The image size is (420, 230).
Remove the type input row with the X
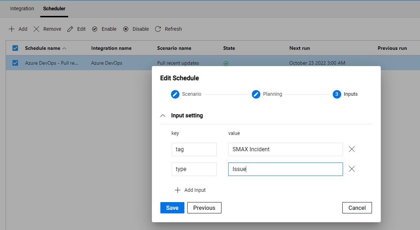351,169
